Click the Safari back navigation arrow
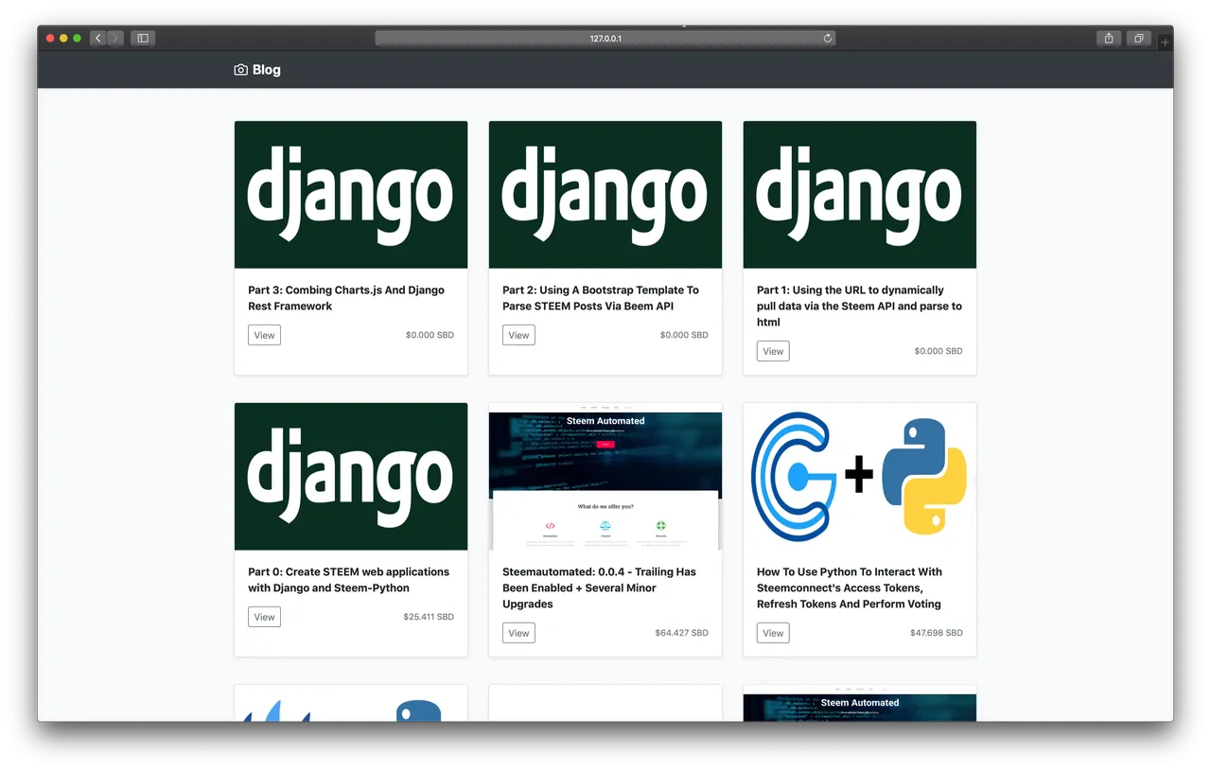Screen dimensions: 1211x771 (x=98, y=39)
